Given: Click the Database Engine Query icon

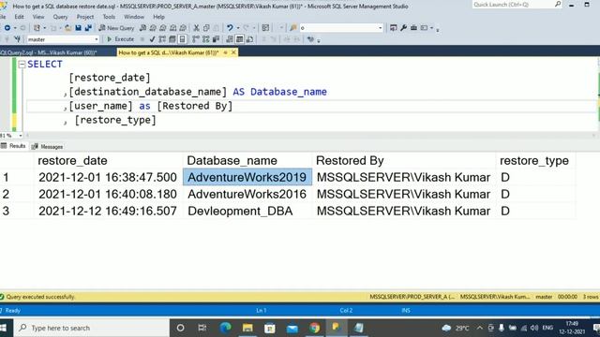Looking at the screenshot, I should 142,28.
